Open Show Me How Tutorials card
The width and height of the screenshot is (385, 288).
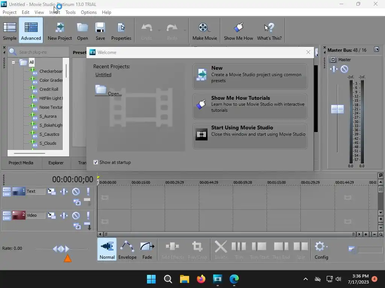point(250,106)
